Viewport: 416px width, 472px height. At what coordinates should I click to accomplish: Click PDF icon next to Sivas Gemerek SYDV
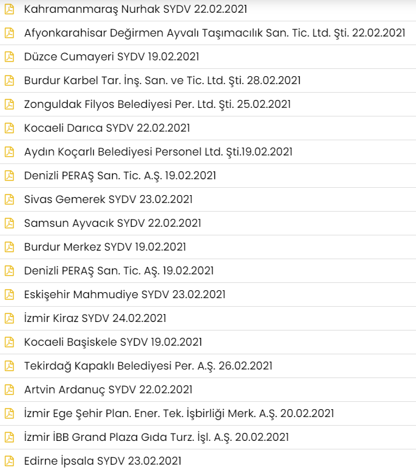9,199
